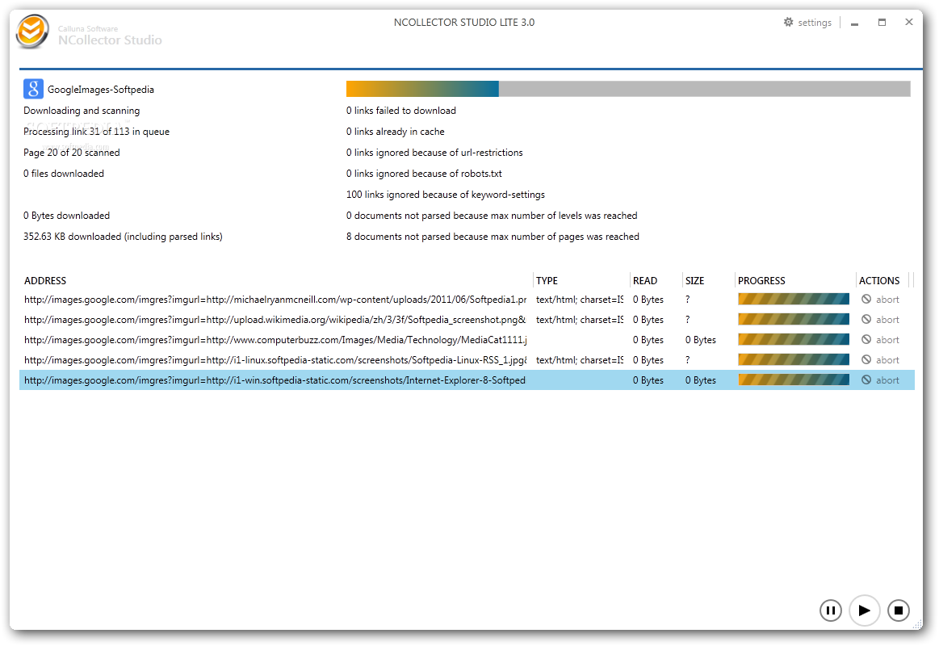The image size is (939, 646).
Task: Click the '0 files downloaded' line
Action: (64, 174)
